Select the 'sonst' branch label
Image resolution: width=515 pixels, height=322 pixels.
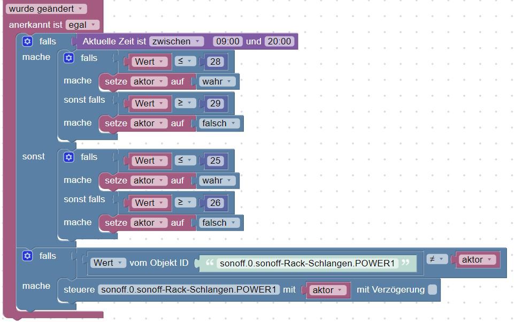[x=34, y=156]
